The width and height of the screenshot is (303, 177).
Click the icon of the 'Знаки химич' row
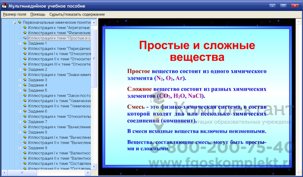25,75
